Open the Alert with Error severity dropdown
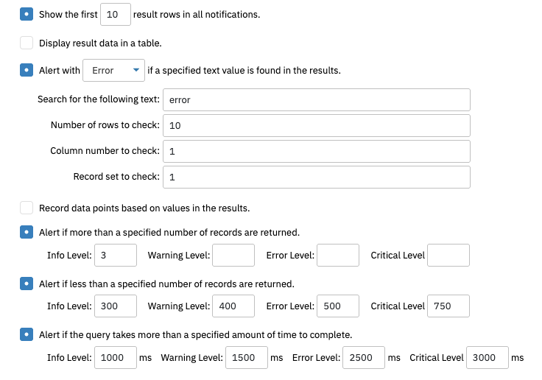542x380 pixels. tap(113, 70)
